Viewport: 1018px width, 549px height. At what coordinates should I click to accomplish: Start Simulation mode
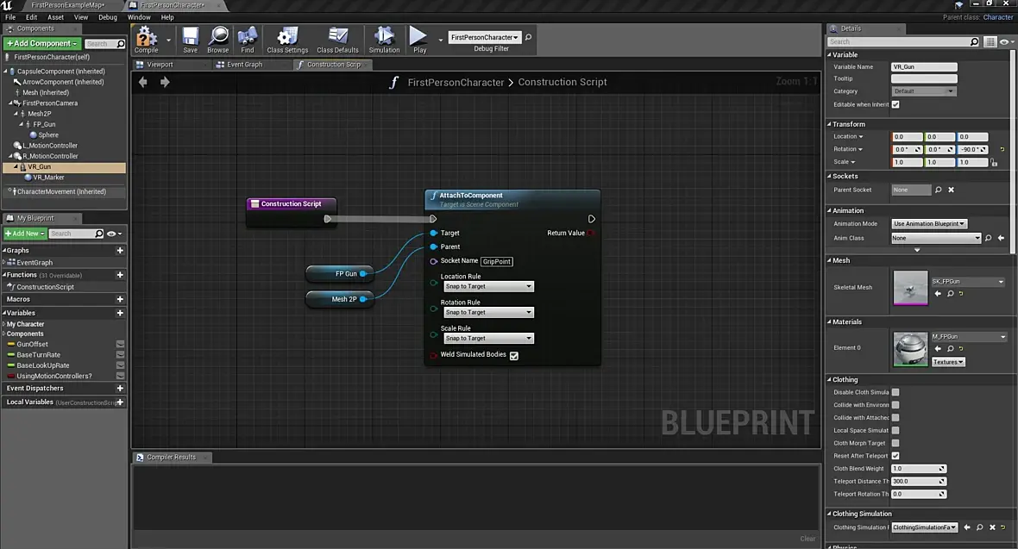(385, 41)
